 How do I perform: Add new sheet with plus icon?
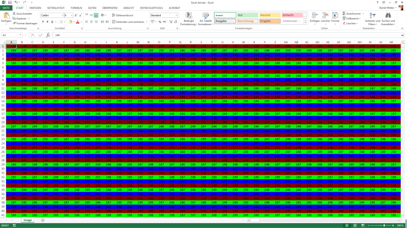coord(43,220)
